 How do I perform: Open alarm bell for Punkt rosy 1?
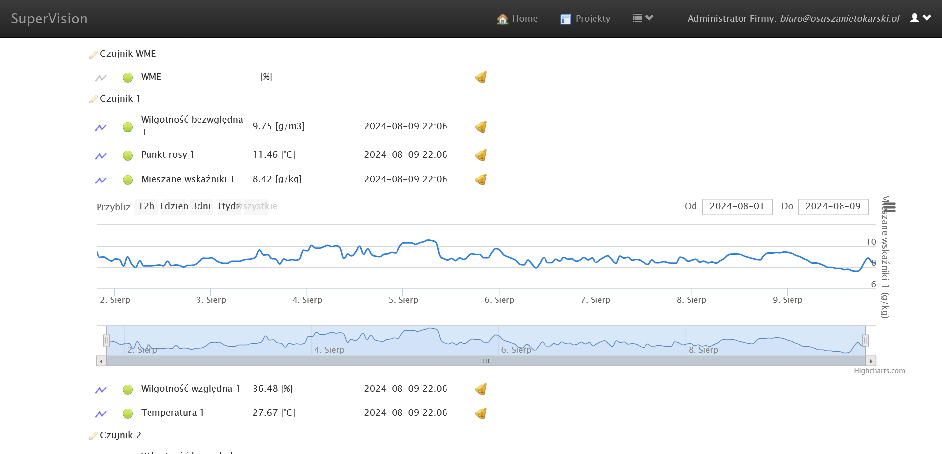tap(481, 155)
